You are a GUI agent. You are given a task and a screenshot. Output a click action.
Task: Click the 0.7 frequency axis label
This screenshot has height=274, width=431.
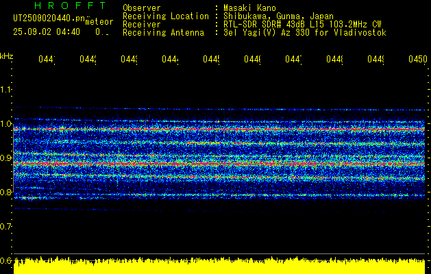pos(5,227)
